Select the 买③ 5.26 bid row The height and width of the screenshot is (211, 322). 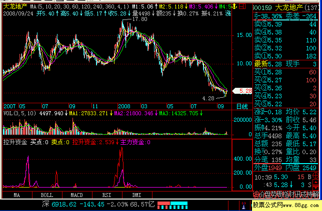pyautogui.click(x=285, y=88)
